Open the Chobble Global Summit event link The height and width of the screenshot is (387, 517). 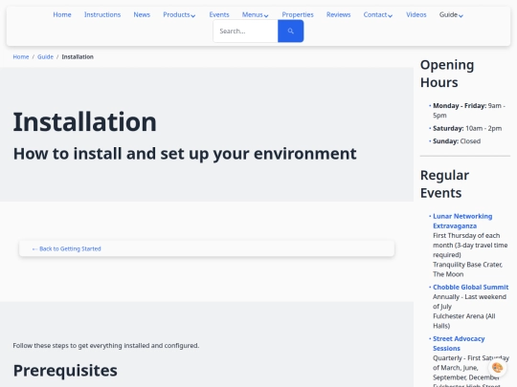pos(470,287)
